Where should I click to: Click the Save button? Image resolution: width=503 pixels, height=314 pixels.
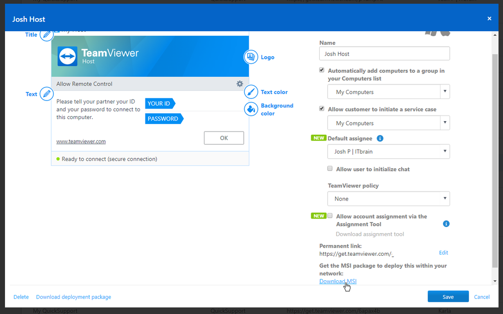point(448,297)
